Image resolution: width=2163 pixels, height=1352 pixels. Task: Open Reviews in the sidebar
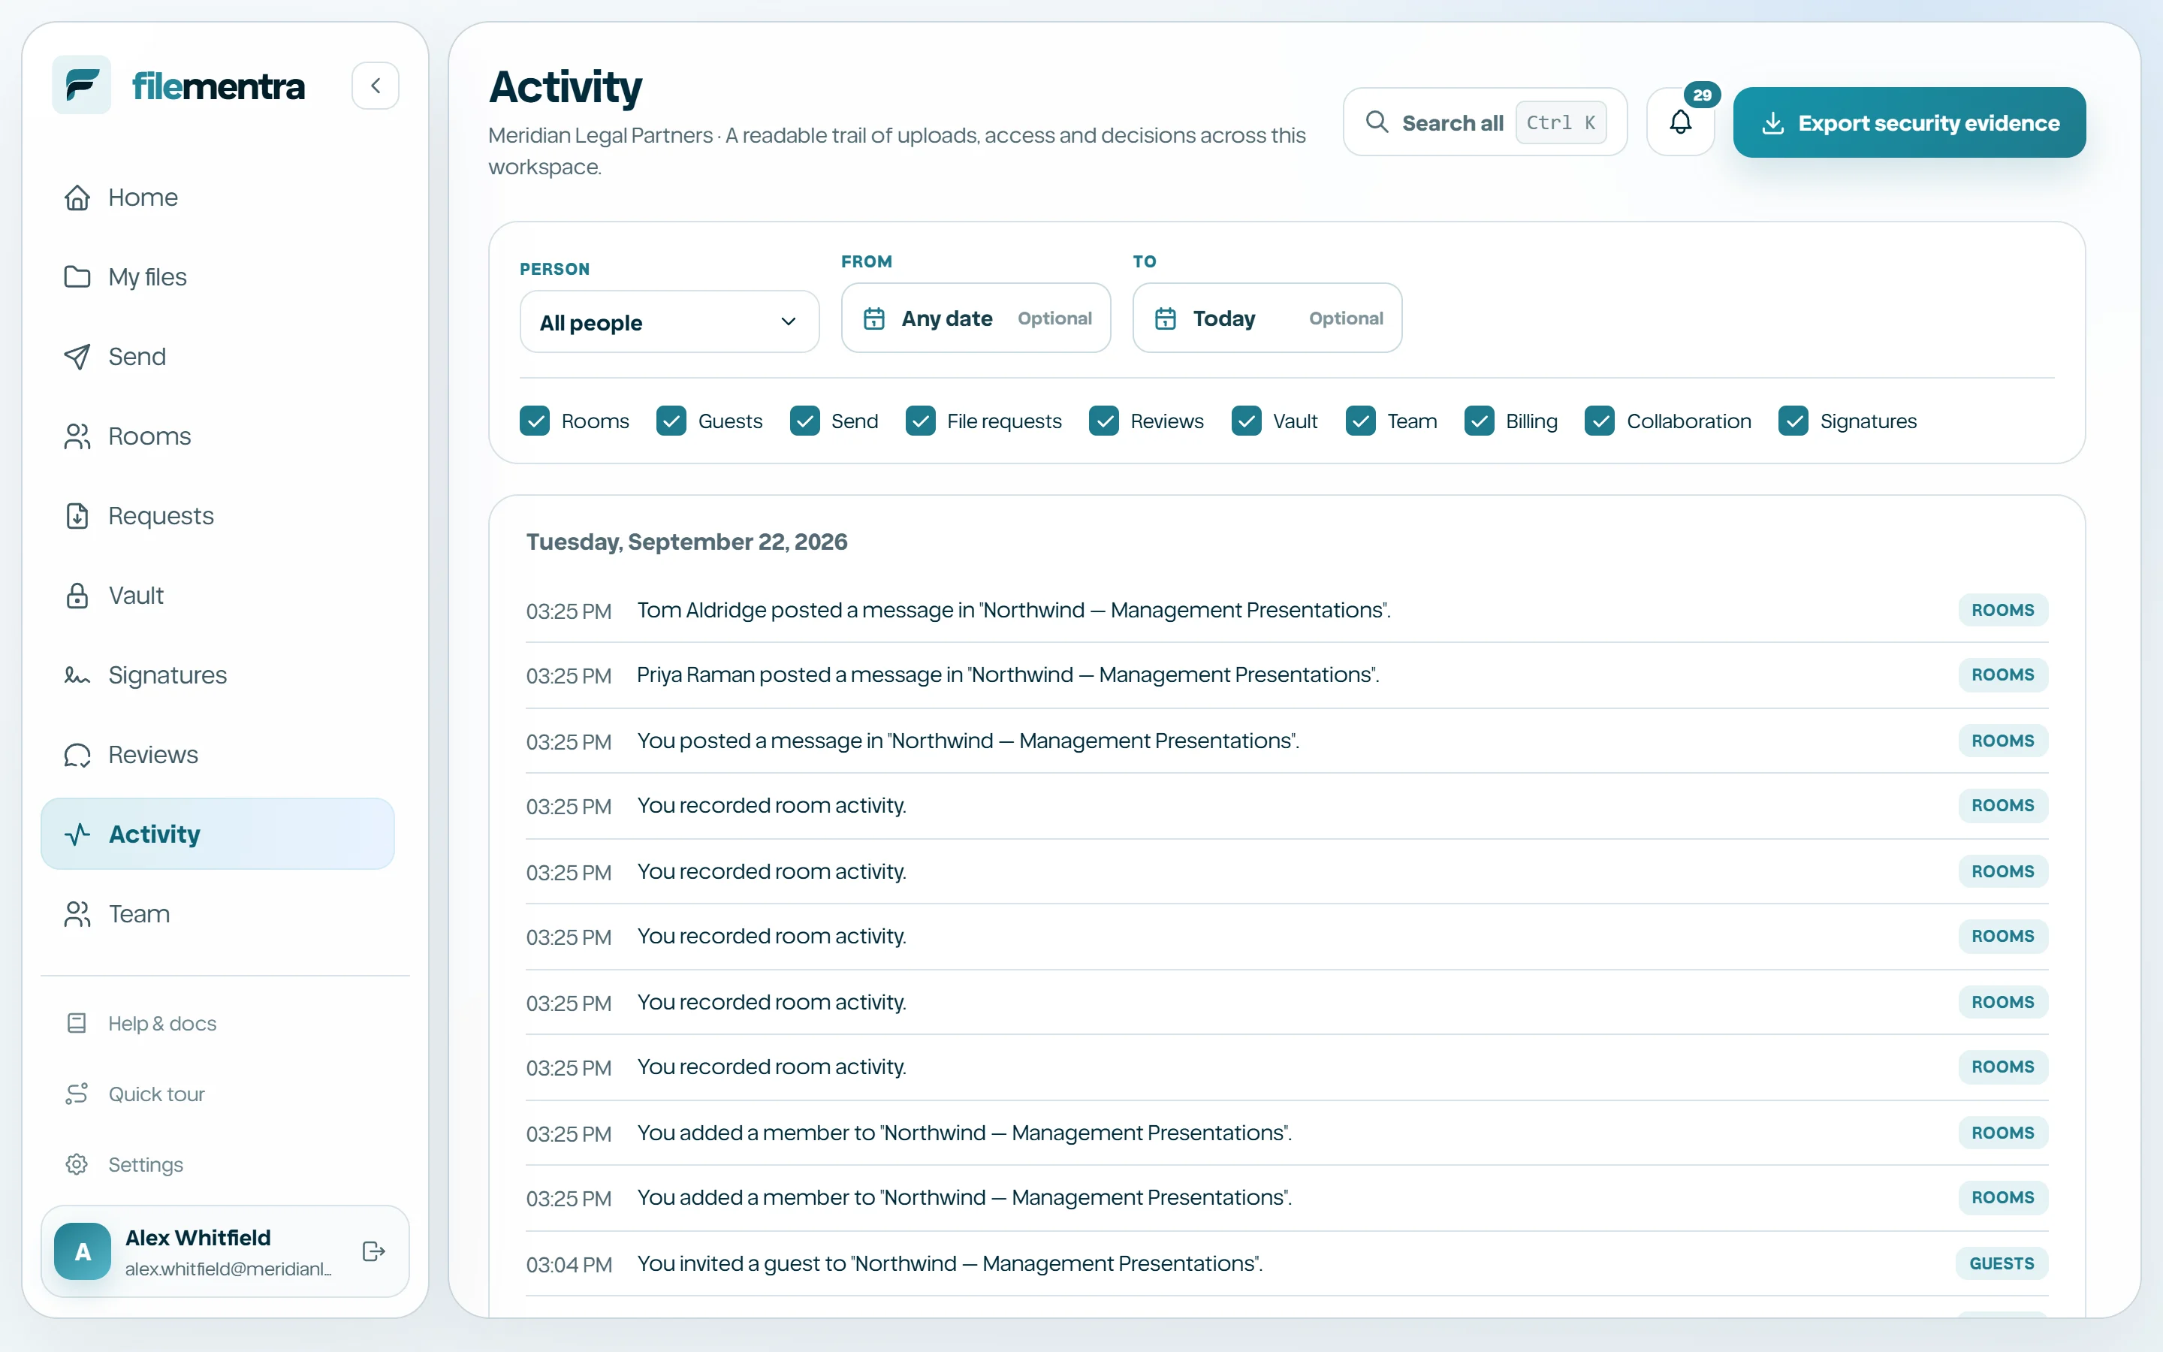pos(217,755)
